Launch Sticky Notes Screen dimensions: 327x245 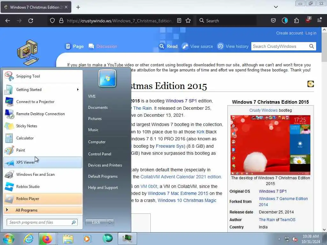click(43, 126)
